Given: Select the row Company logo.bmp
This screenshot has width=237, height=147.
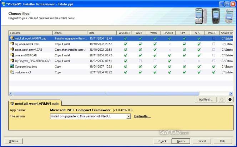Looking at the screenshot, I should coord(121,66).
